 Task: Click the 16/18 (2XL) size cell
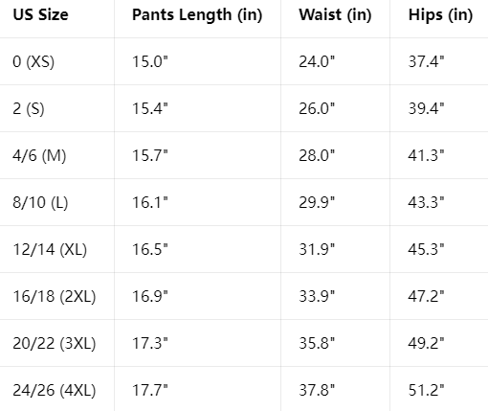[x=55, y=296]
